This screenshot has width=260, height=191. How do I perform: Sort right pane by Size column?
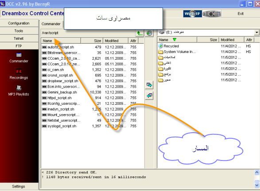pyautogui.click(x=208, y=40)
